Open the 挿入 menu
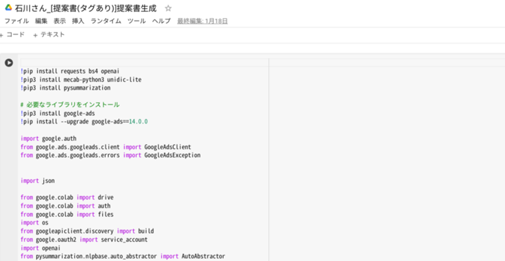 (78, 21)
